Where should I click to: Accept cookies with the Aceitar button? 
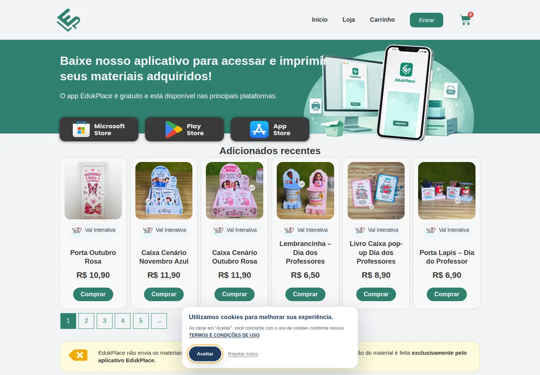(205, 354)
